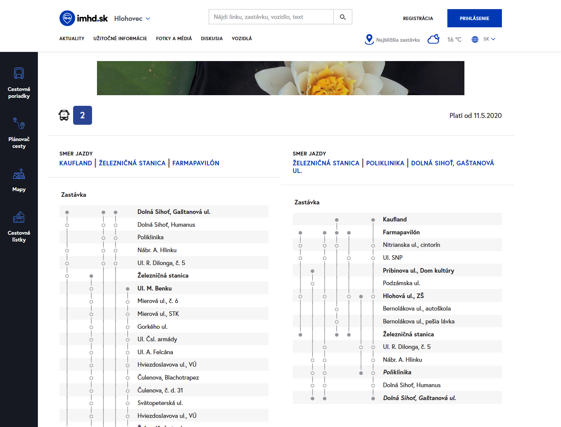The image size is (561, 427).
Task: Open Cestovné poriadky from the sidebar
Action: (19, 83)
